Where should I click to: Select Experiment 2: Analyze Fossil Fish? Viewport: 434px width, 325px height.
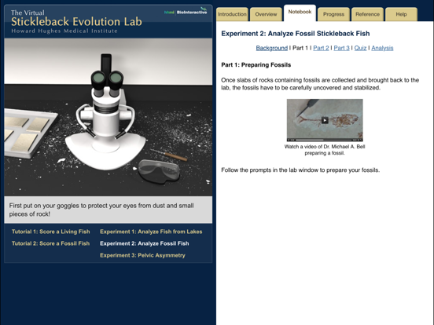point(145,243)
